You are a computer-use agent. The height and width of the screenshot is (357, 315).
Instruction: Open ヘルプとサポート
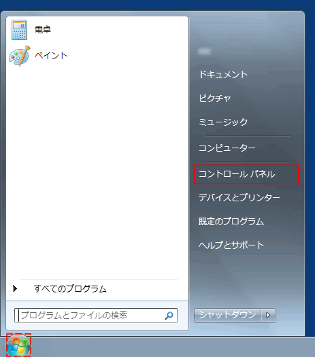coord(231,245)
